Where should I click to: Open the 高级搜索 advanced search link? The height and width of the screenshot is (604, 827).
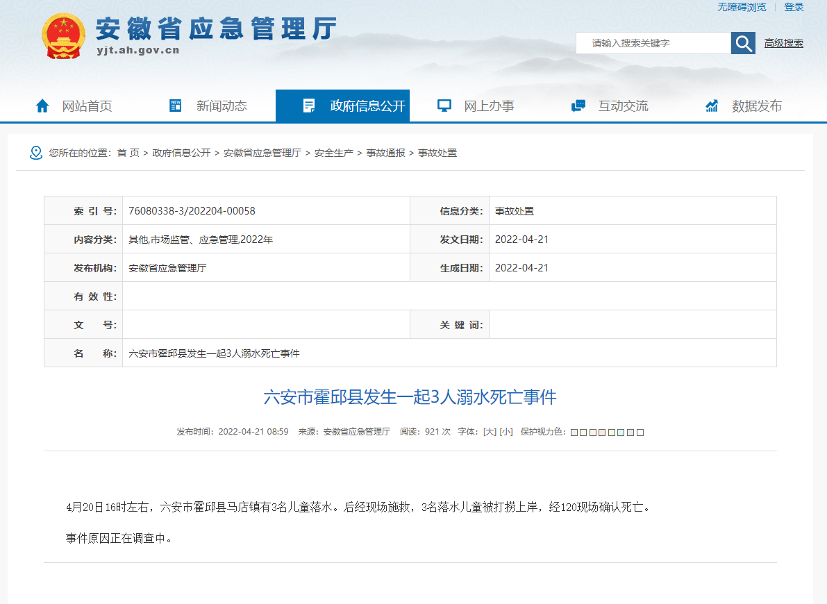pos(783,43)
